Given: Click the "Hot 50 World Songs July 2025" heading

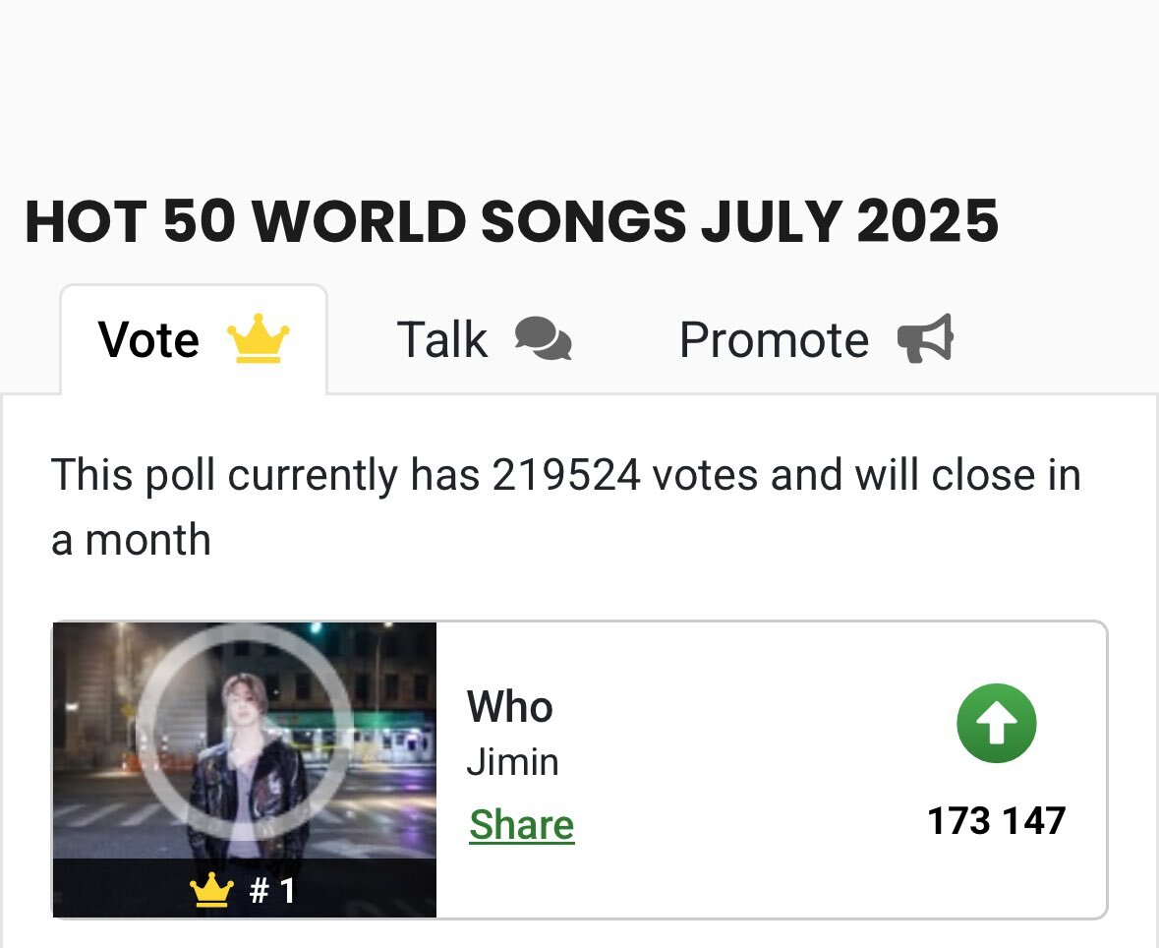Looking at the screenshot, I should (511, 220).
